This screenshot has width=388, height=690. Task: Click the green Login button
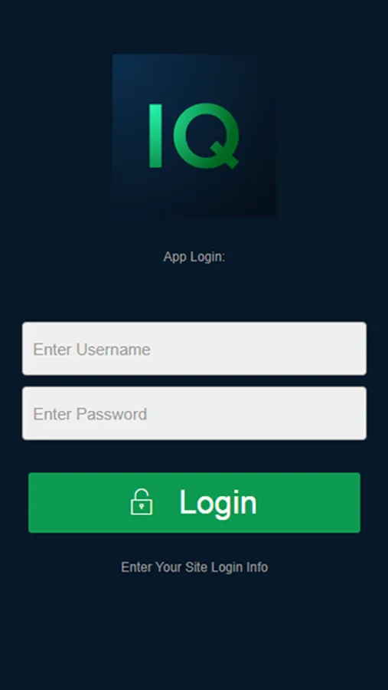point(194,502)
